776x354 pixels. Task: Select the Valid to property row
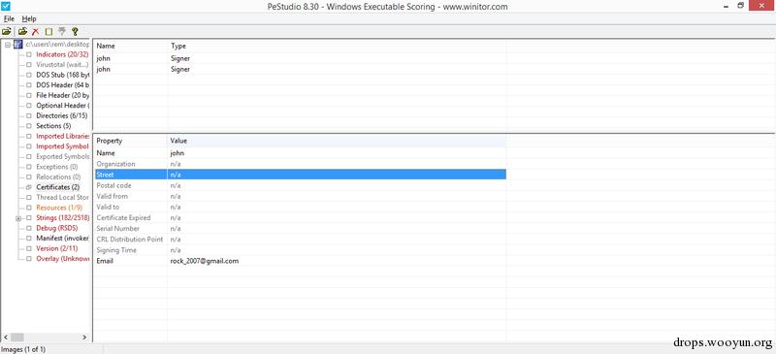click(300, 207)
